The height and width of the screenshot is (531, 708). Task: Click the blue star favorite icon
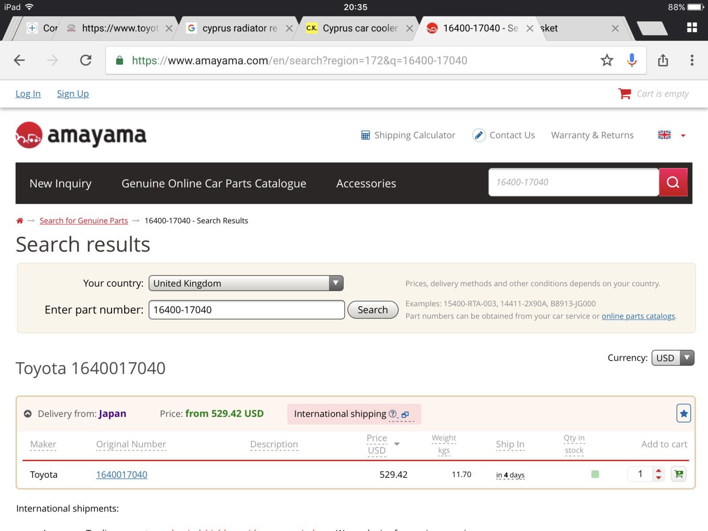(x=684, y=413)
